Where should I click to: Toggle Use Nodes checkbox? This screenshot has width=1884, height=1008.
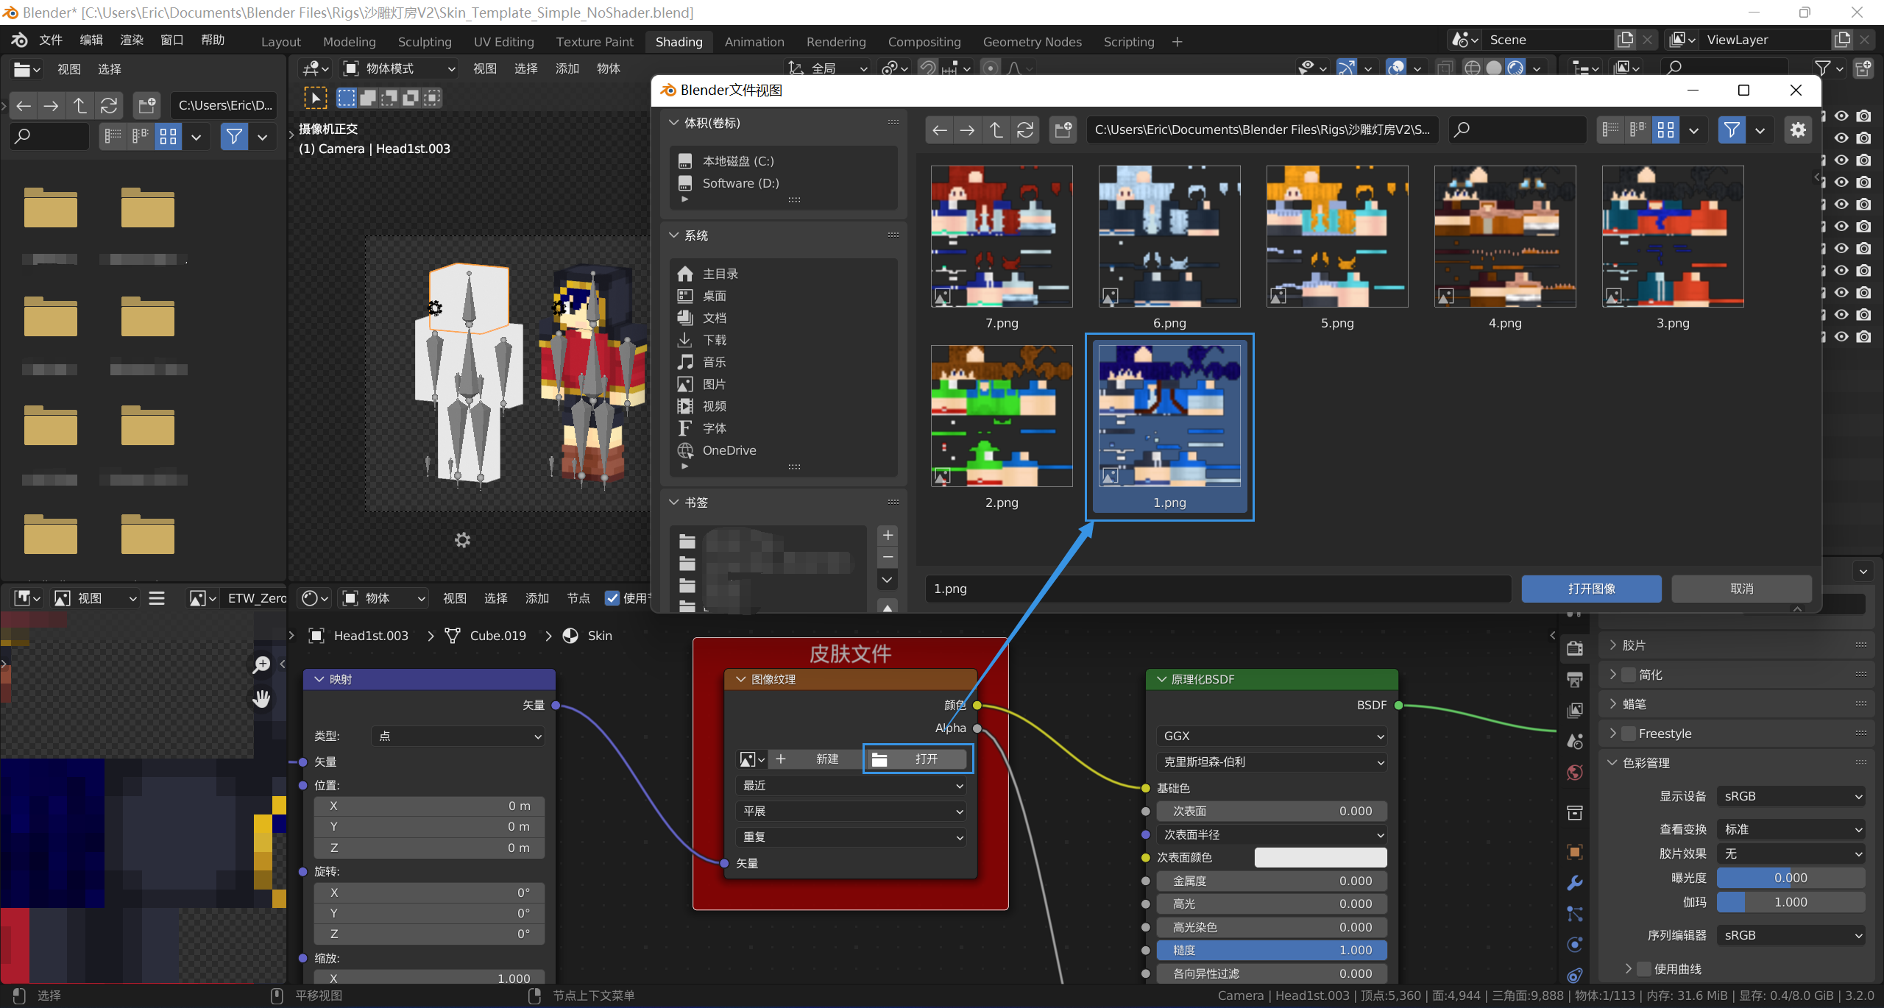tap(612, 598)
